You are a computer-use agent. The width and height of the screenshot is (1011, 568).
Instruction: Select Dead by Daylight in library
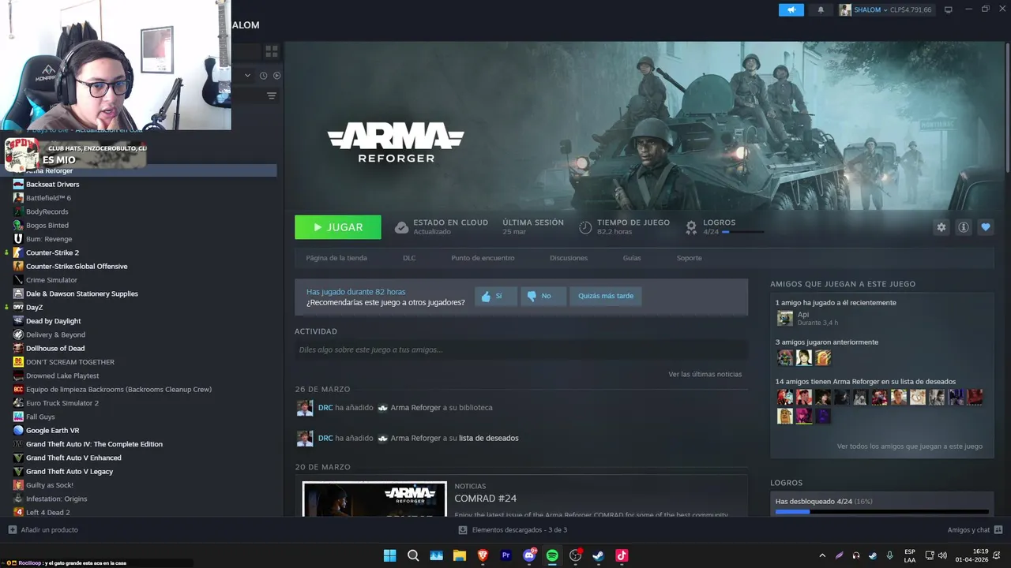click(53, 321)
